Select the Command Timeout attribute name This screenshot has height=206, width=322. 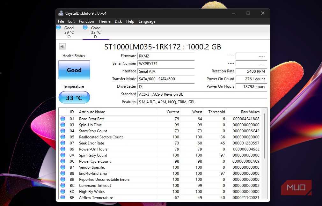click(x=95, y=186)
